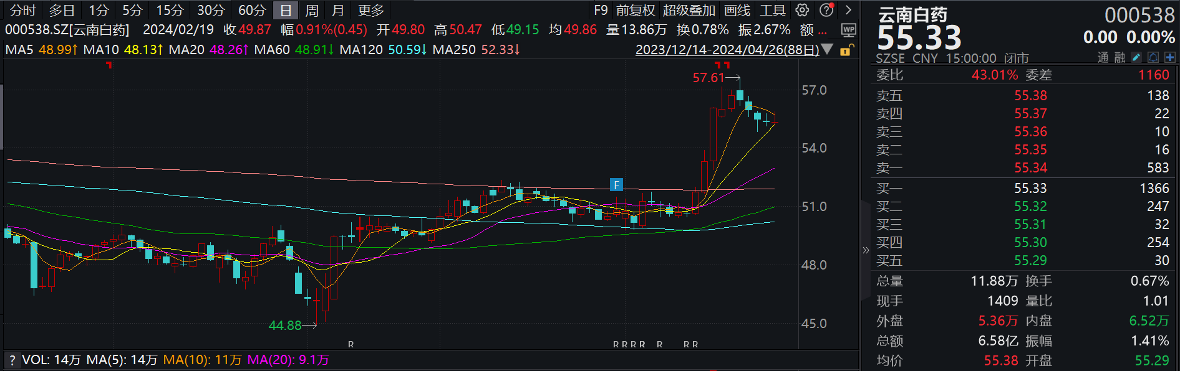Select the 15分 period tab

point(170,11)
